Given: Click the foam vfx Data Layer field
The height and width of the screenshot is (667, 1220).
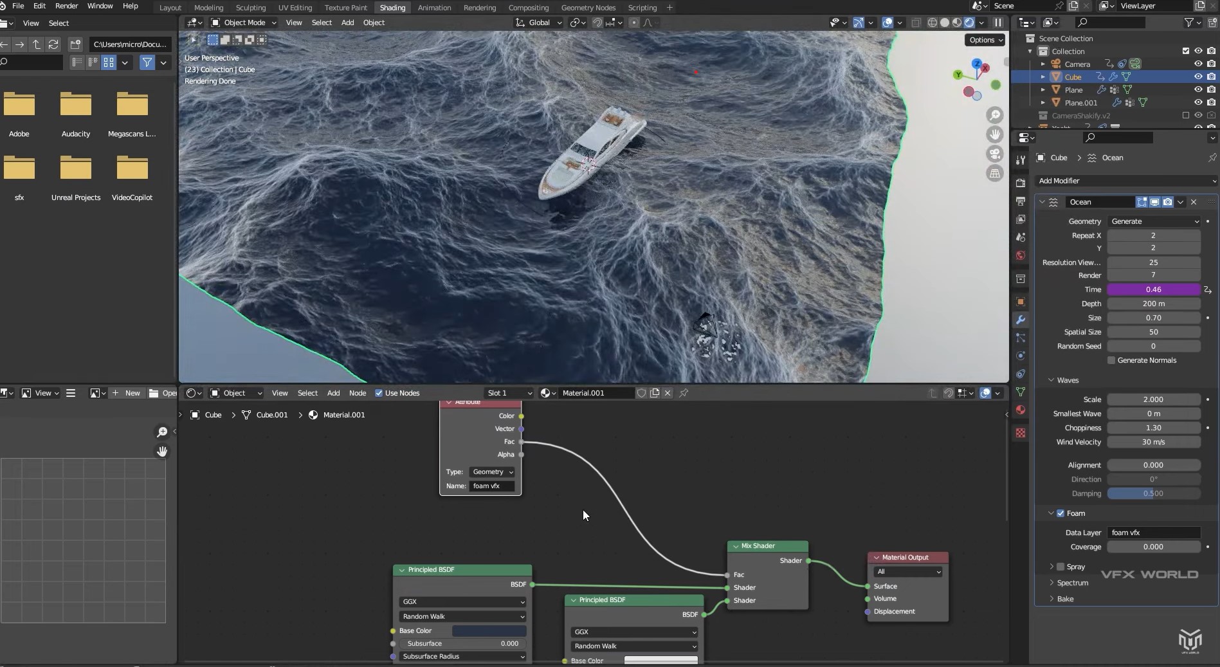Looking at the screenshot, I should [x=1154, y=533].
